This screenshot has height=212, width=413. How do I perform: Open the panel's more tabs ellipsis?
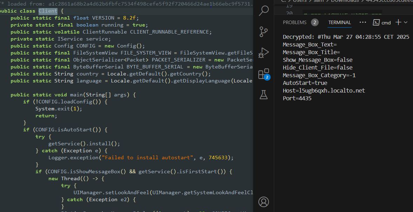tap(363, 22)
